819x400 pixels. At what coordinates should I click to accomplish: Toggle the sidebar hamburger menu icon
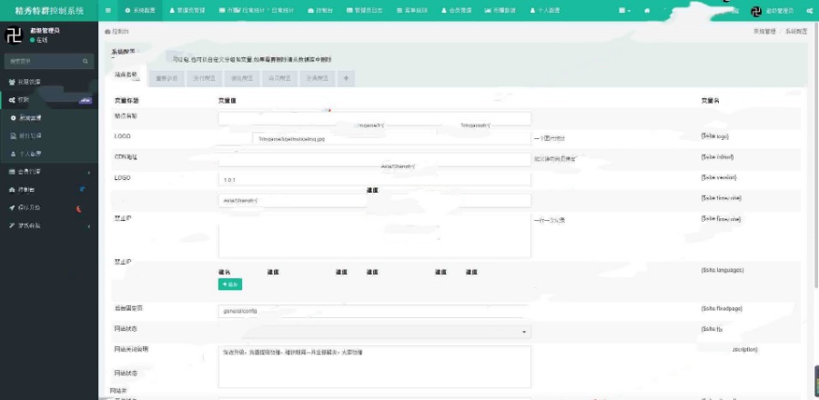[108, 10]
